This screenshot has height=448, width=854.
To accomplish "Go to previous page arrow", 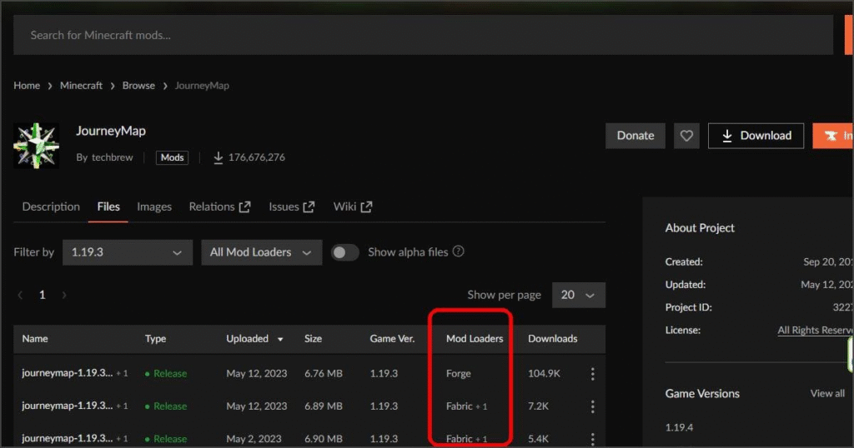I will pos(20,295).
